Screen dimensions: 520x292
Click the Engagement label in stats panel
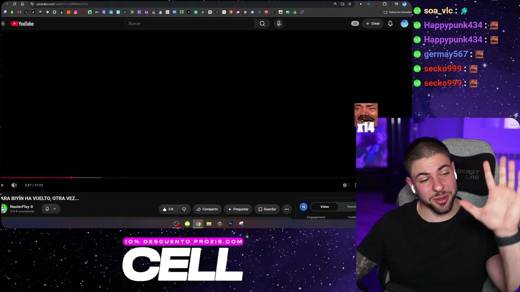316,217
